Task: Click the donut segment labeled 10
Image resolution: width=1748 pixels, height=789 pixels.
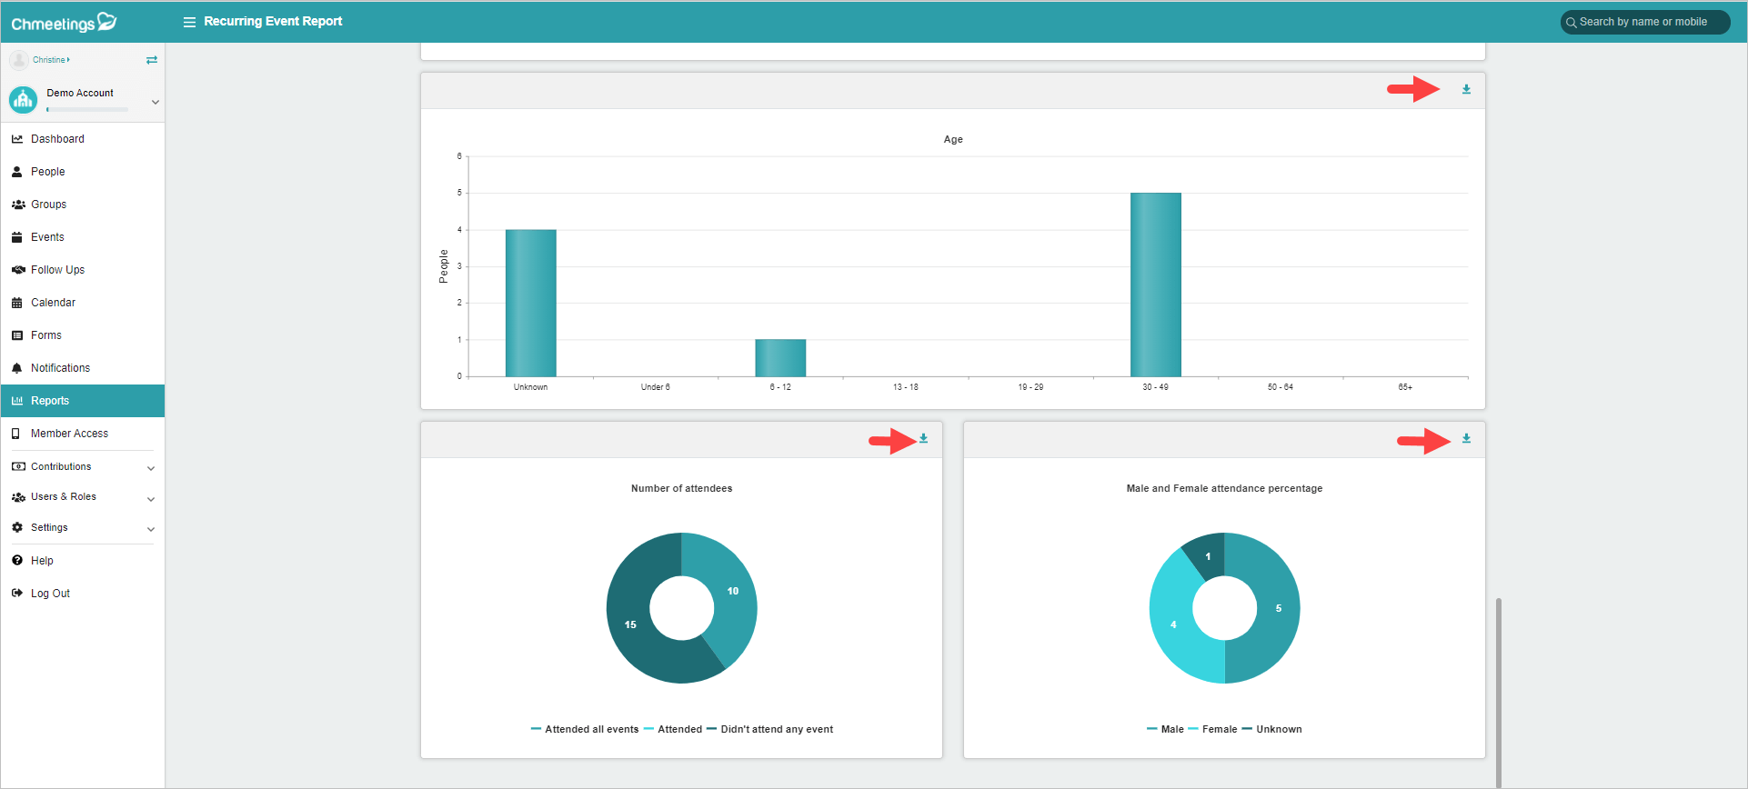Action: click(x=733, y=591)
